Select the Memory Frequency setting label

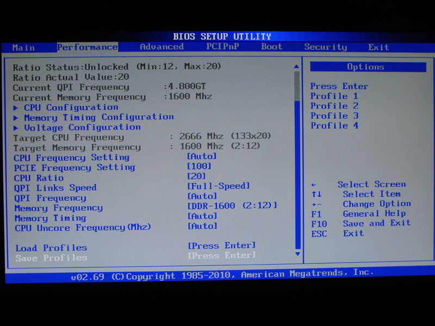tap(59, 208)
